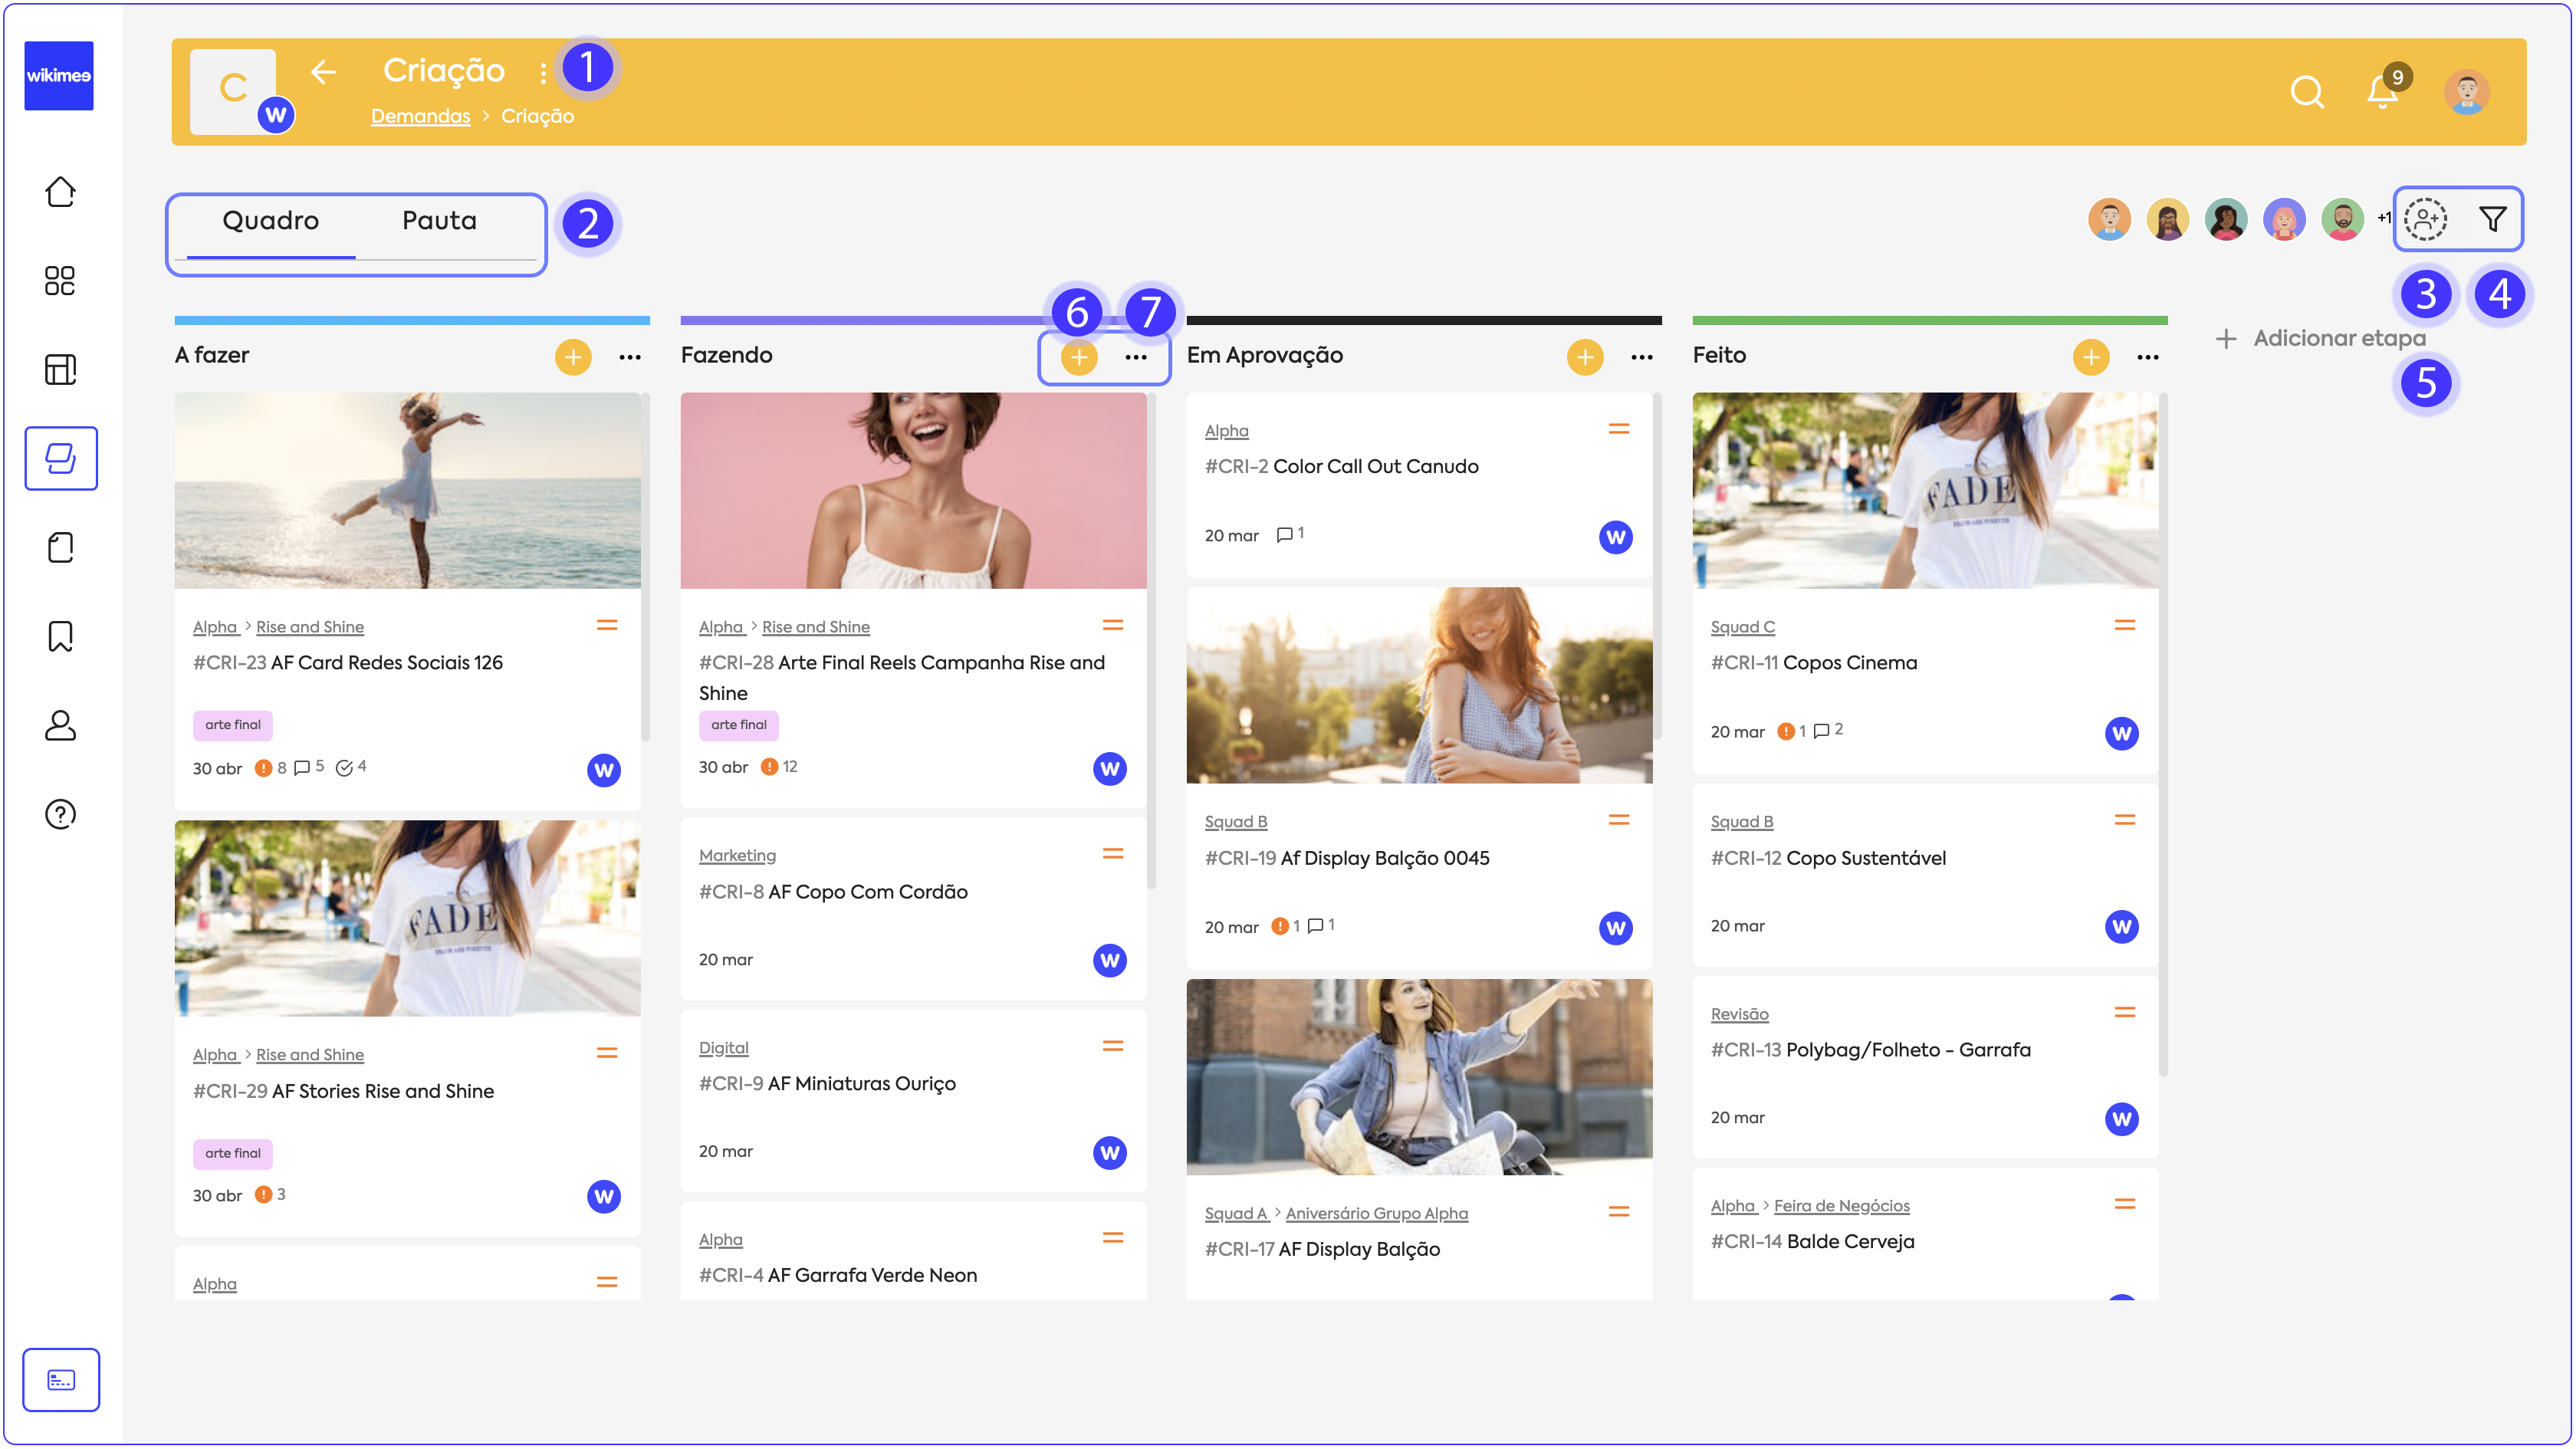Open the search magnifier icon
The height and width of the screenshot is (1449, 2576).
(x=2306, y=92)
